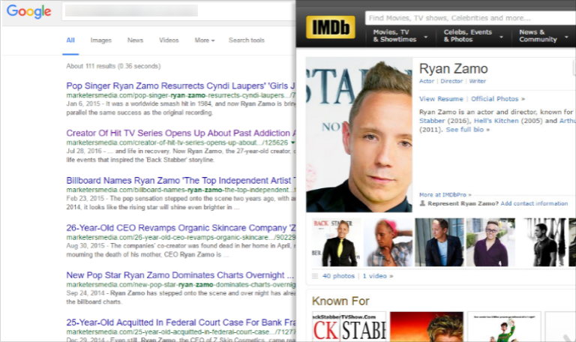This screenshot has width=576, height=342.
Task: Click the Hell's Kitchen link in bio
Action: 496,121
